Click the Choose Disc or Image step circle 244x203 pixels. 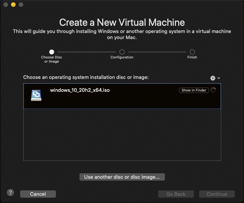(52, 52)
